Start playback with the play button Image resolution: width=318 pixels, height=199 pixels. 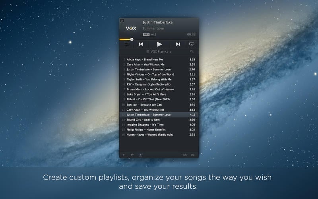(x=159, y=44)
